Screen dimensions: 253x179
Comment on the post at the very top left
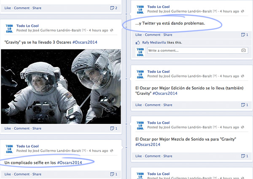pyautogui.click(x=22, y=8)
